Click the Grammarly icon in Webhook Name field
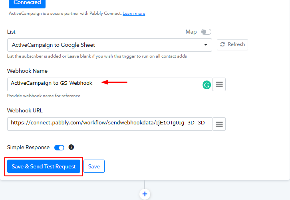The image size is (290, 200). pyautogui.click(x=207, y=85)
